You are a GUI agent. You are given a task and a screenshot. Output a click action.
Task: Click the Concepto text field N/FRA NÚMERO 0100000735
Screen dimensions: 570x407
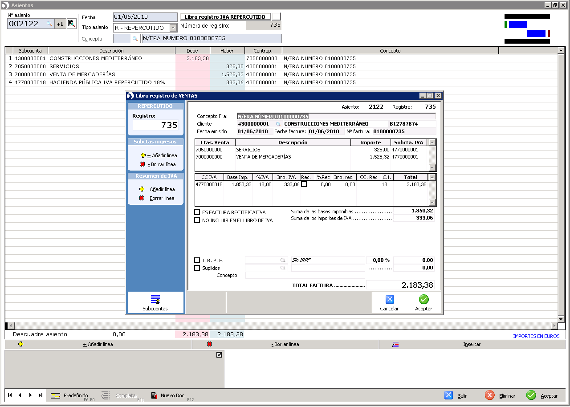(212, 38)
